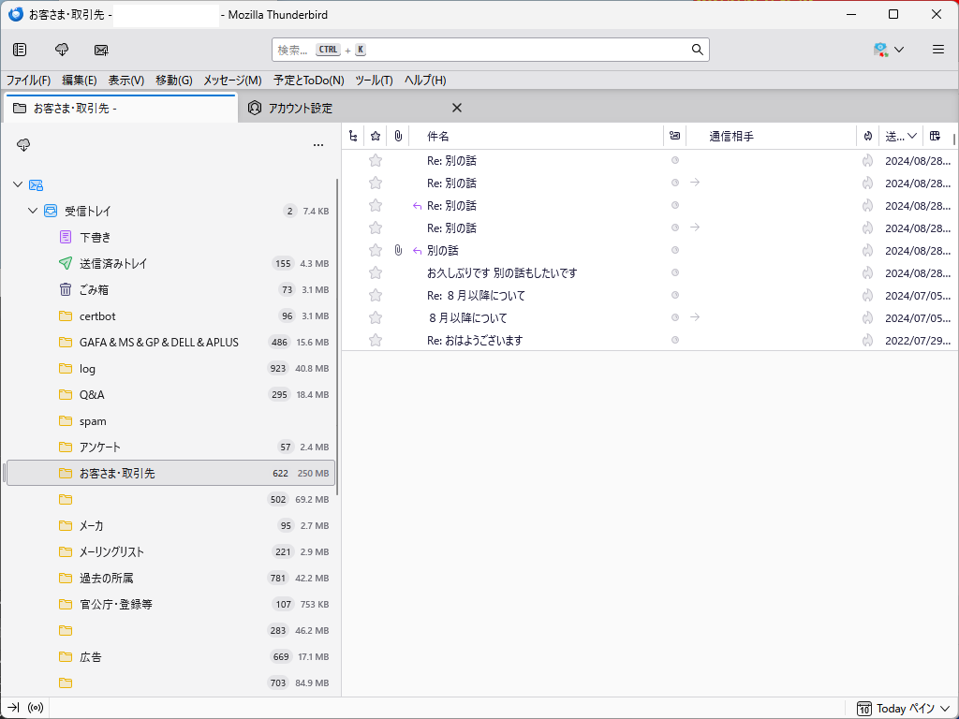The height and width of the screenshot is (719, 959).
Task: Sort by the junk status column header
Action: tap(867, 136)
